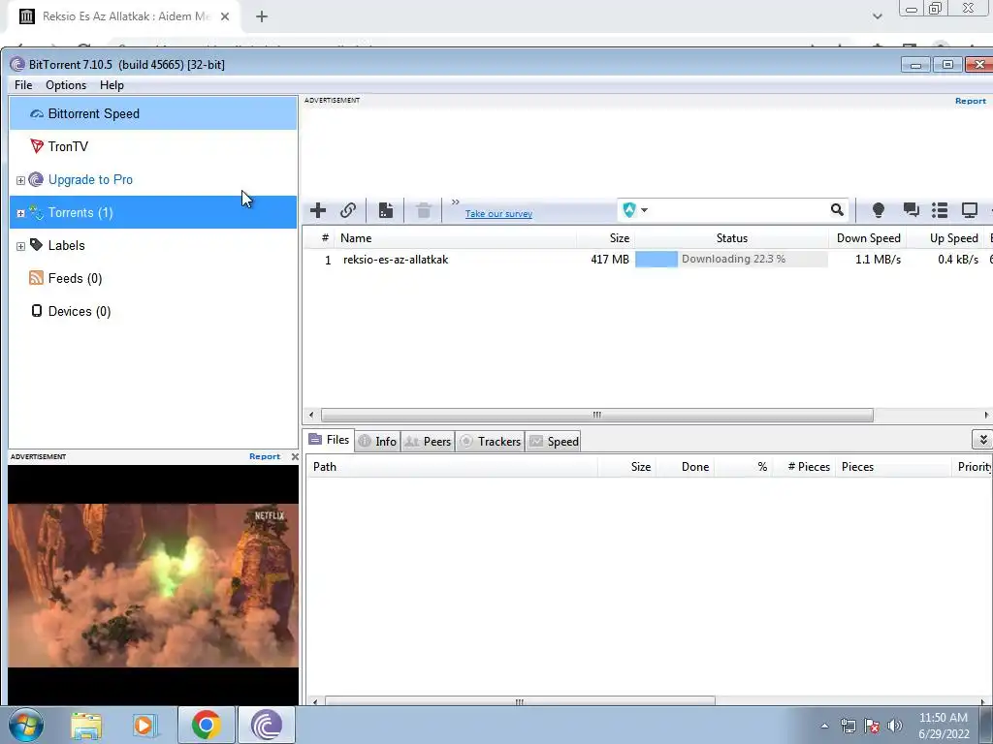The image size is (993, 744).
Task: Select Torrents (1) in the sidebar
Action: (153, 212)
